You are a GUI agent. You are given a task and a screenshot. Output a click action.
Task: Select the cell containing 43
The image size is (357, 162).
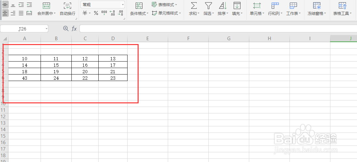click(x=25, y=78)
